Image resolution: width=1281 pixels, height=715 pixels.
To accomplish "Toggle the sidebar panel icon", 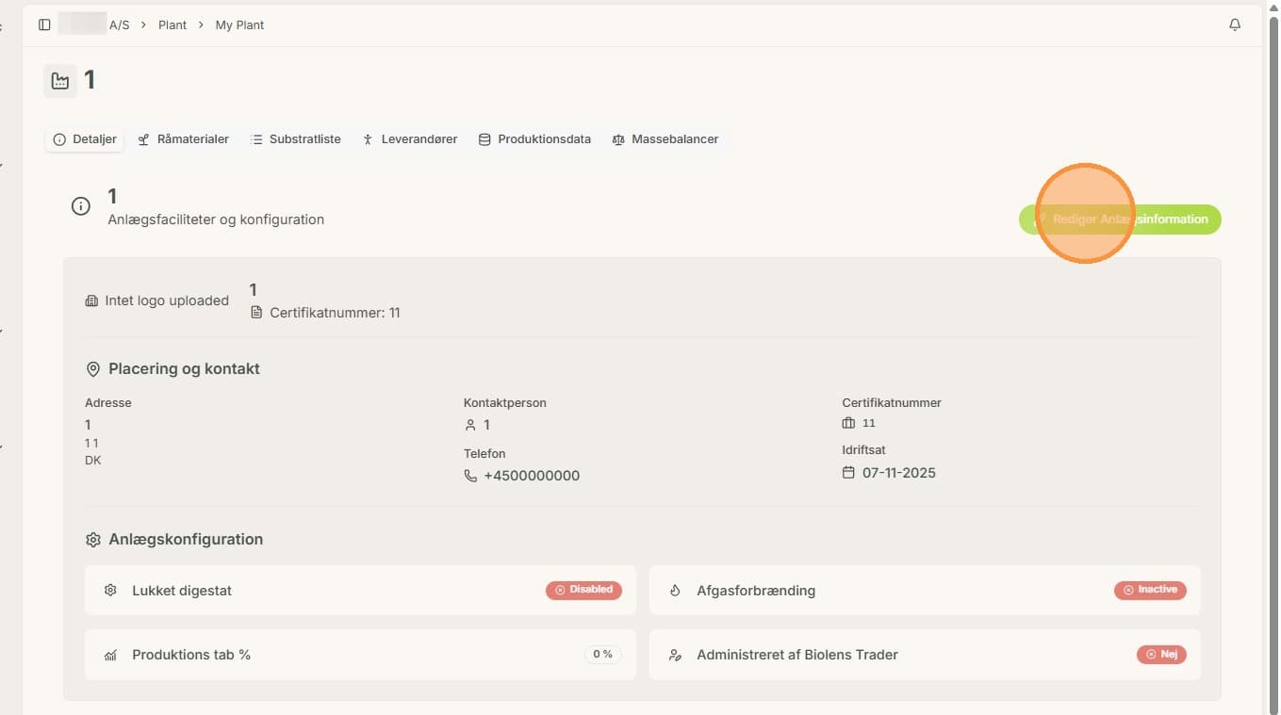I will point(44,25).
